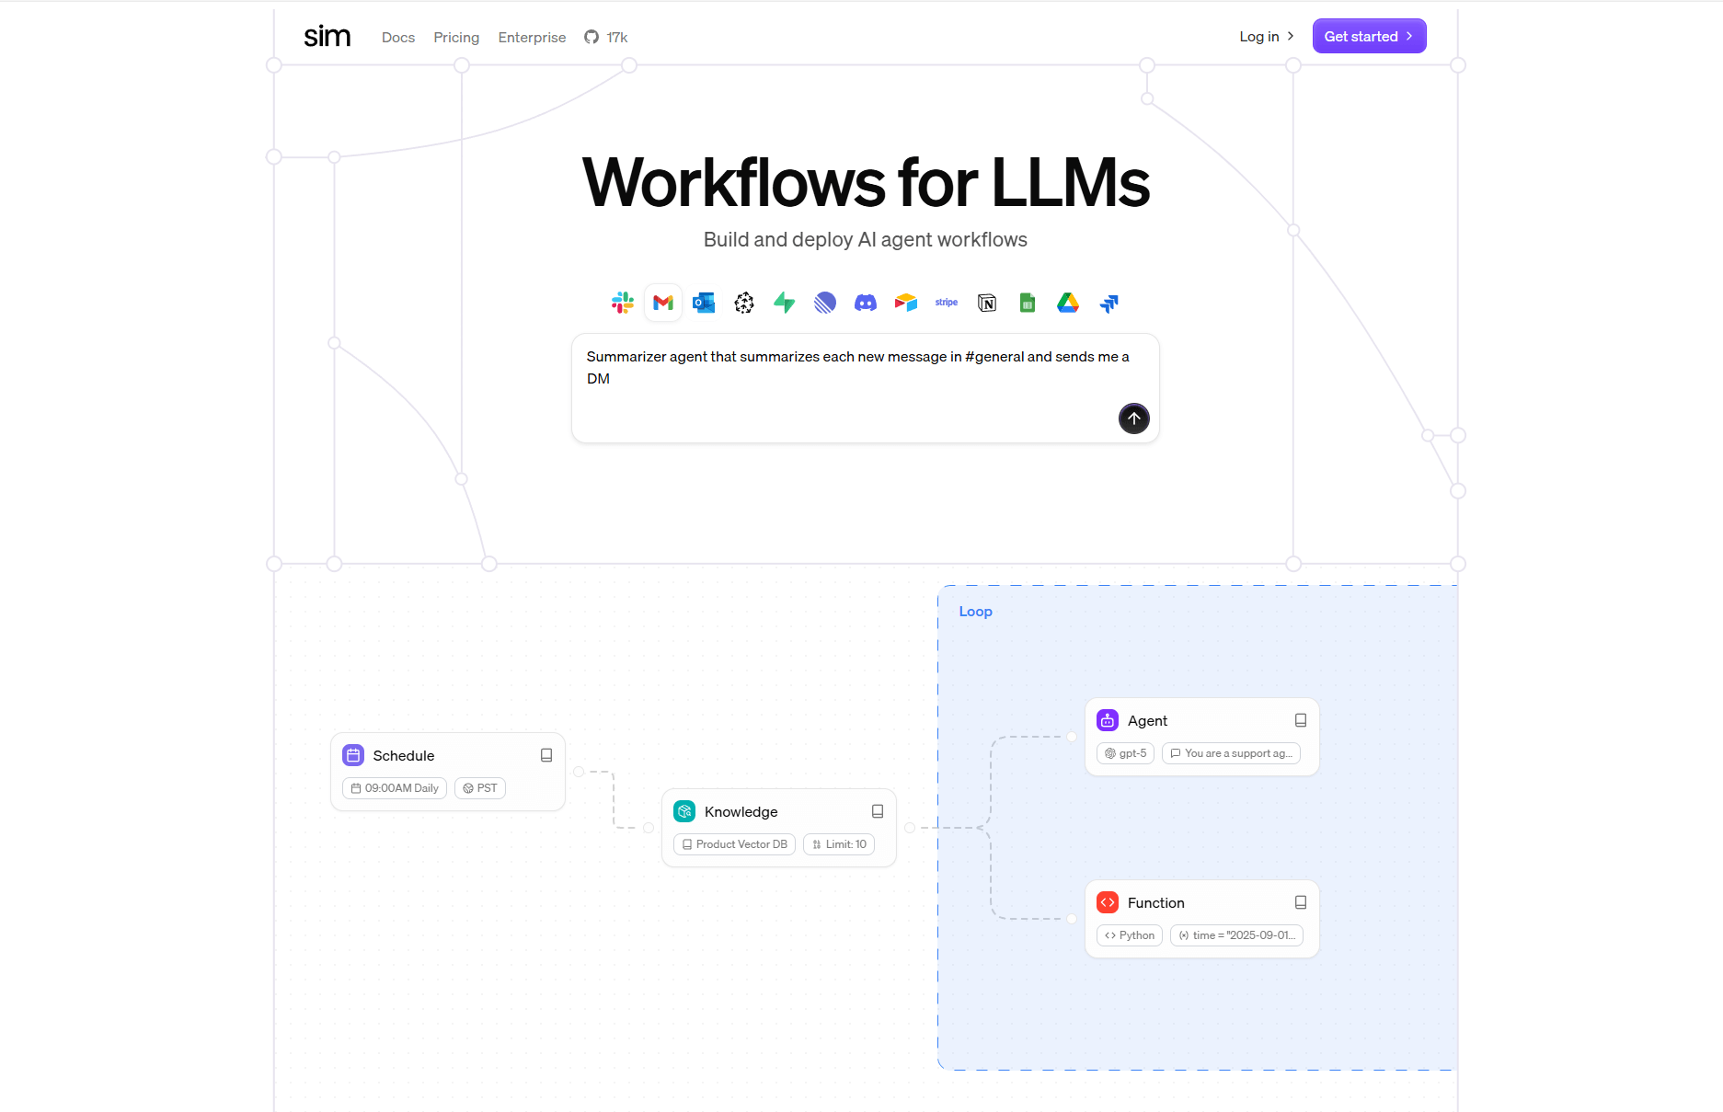Screen dimensions: 1723x1112
Task: Select the Supabase integration icon
Action: click(785, 303)
